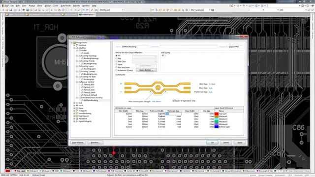
Task: Click the red current-layer icon left of layer tabs
Action: [8, 171]
